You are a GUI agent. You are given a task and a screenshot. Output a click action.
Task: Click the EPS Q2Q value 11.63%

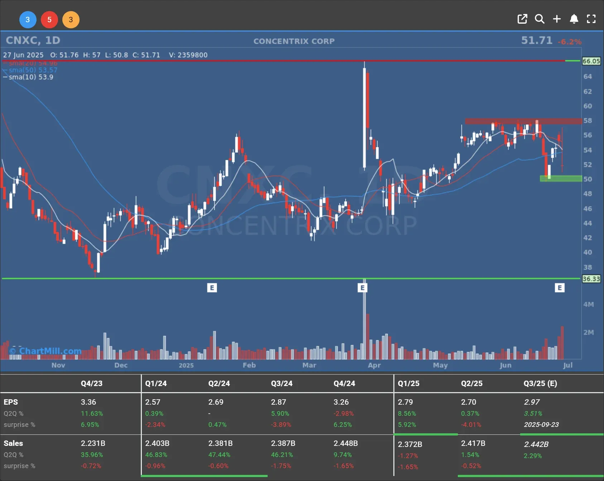click(x=92, y=414)
